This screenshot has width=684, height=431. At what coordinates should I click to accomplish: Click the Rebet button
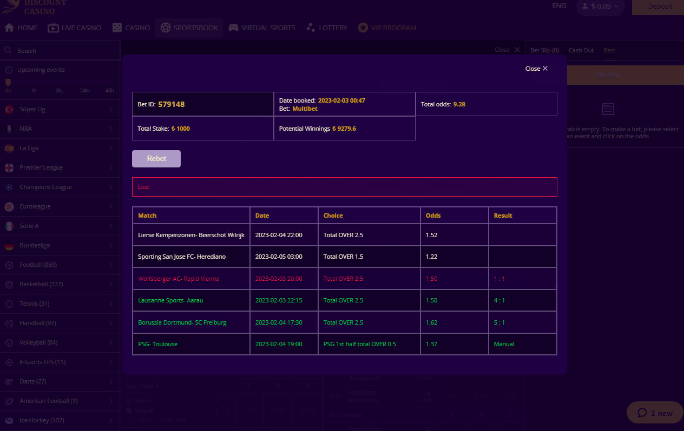click(x=156, y=159)
